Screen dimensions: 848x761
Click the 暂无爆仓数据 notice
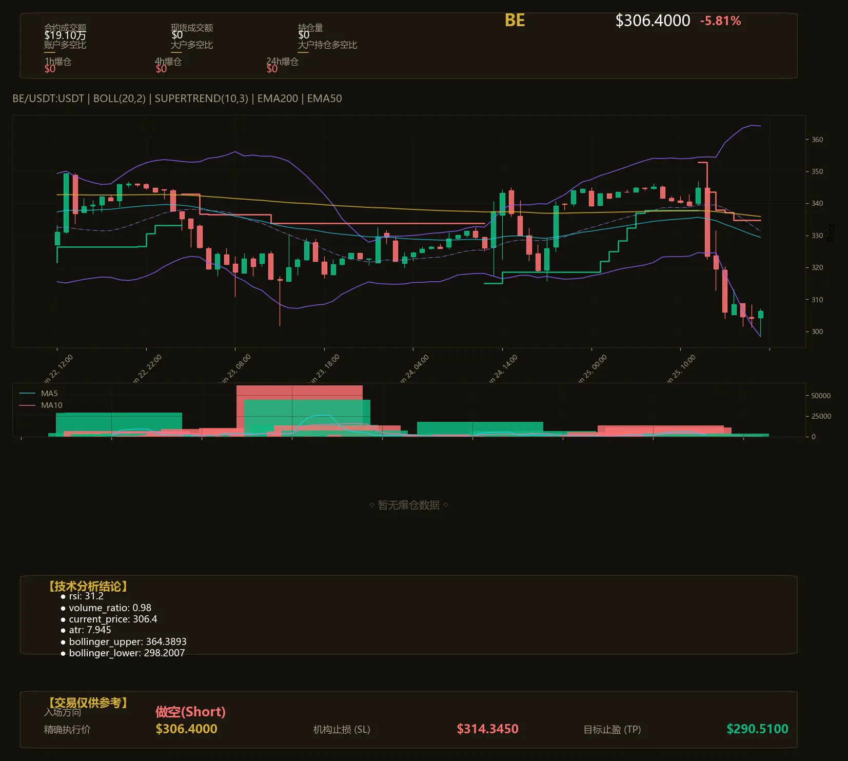(x=408, y=505)
